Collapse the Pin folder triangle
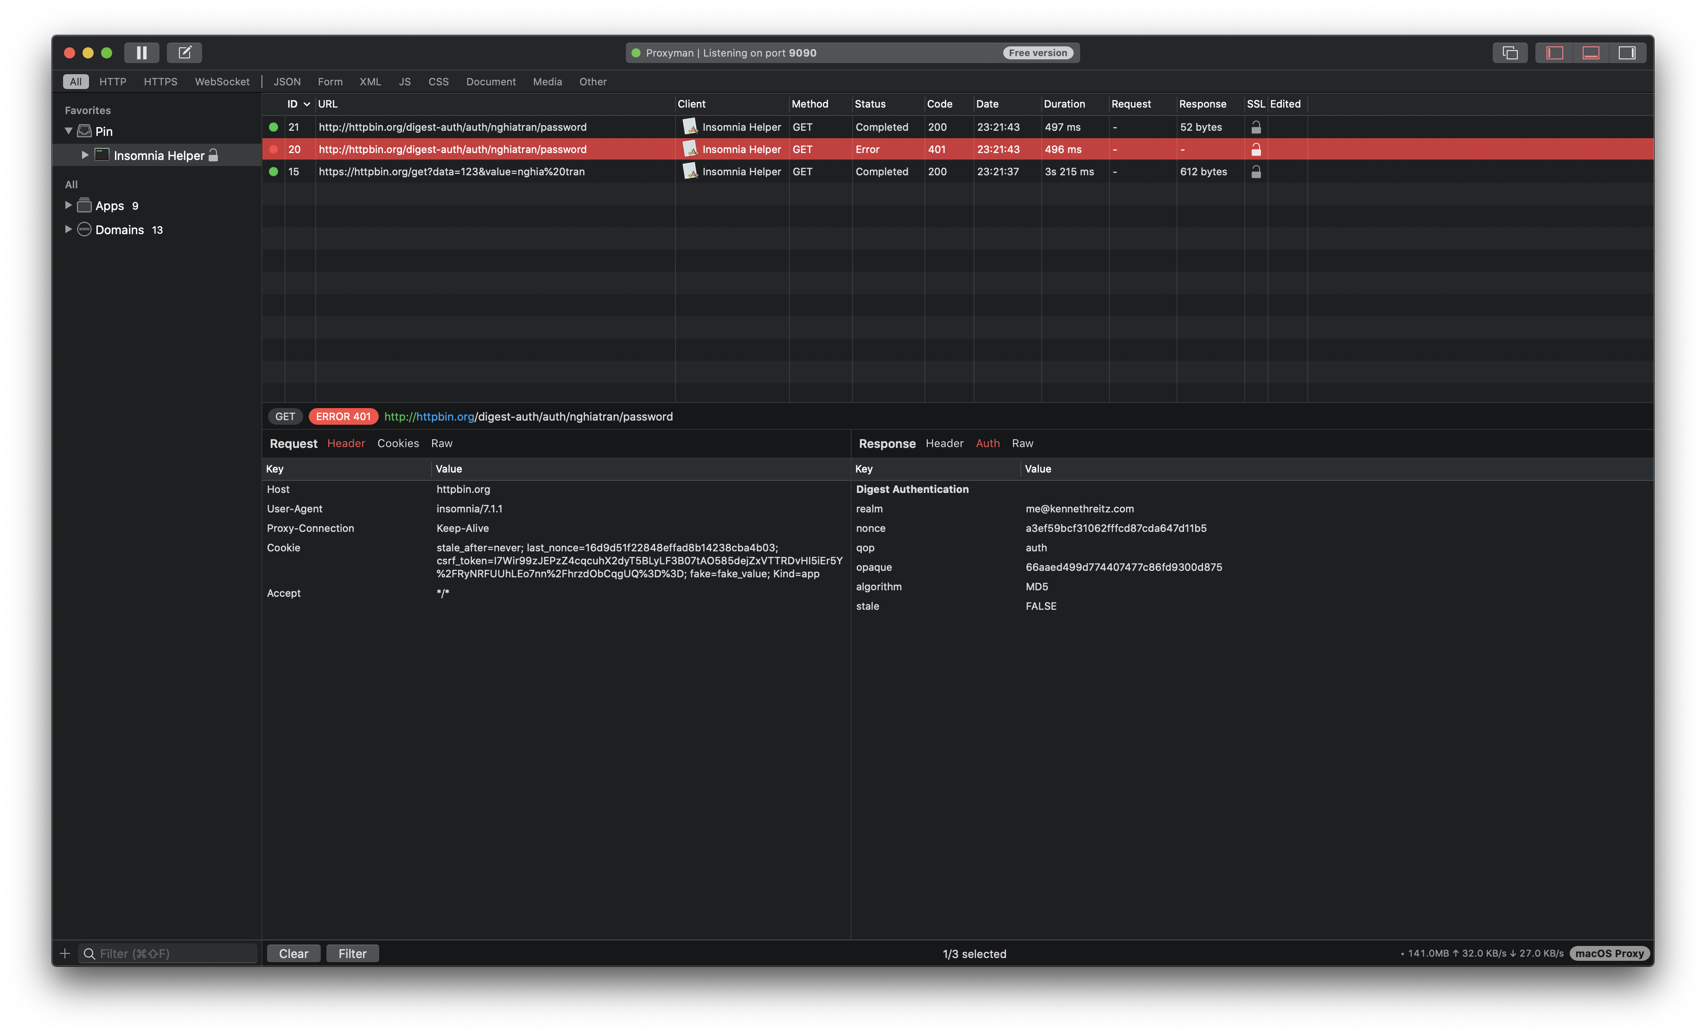1706x1035 pixels. pos(69,131)
